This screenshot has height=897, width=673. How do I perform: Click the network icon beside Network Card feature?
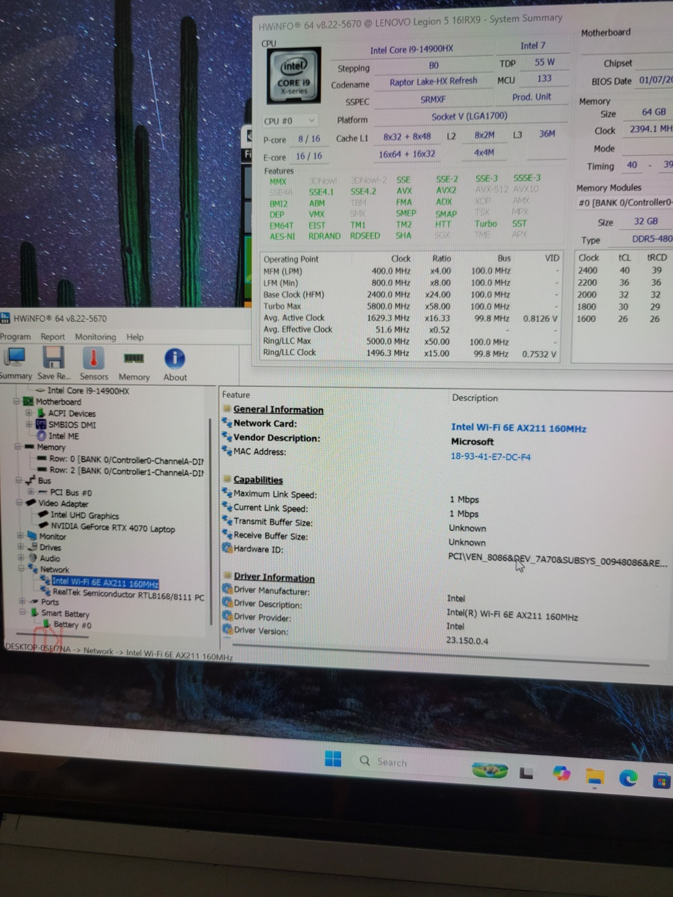(x=227, y=423)
